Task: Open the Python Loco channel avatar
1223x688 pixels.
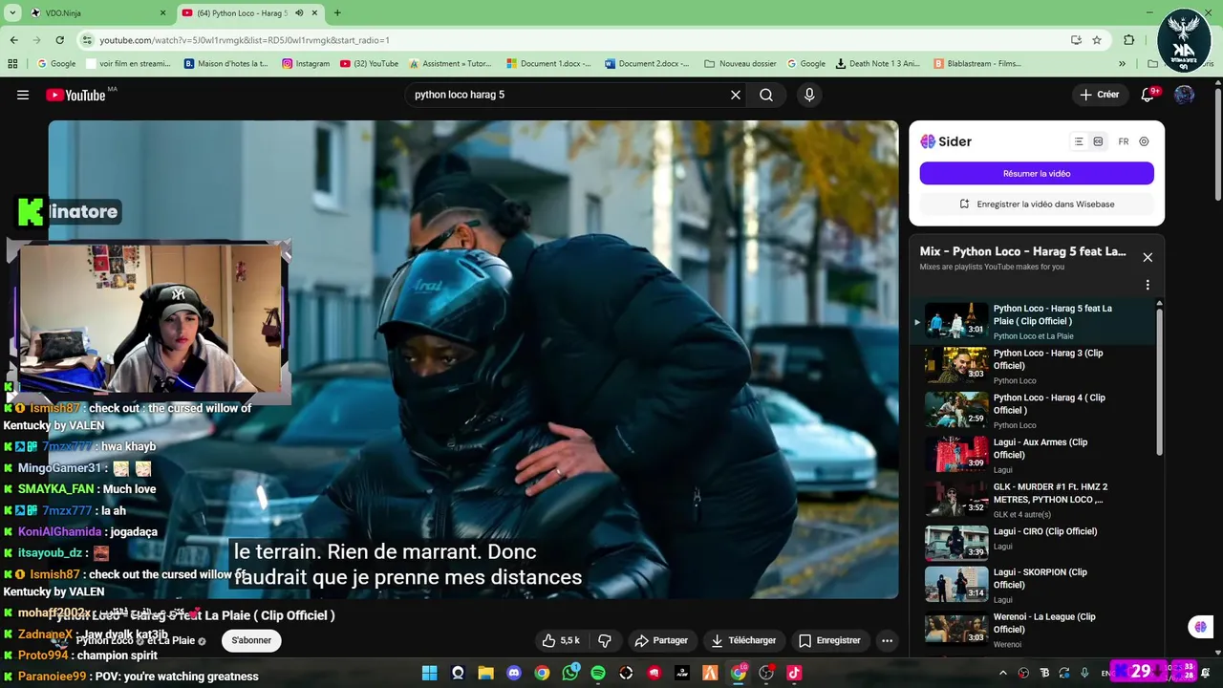Action: click(x=59, y=640)
